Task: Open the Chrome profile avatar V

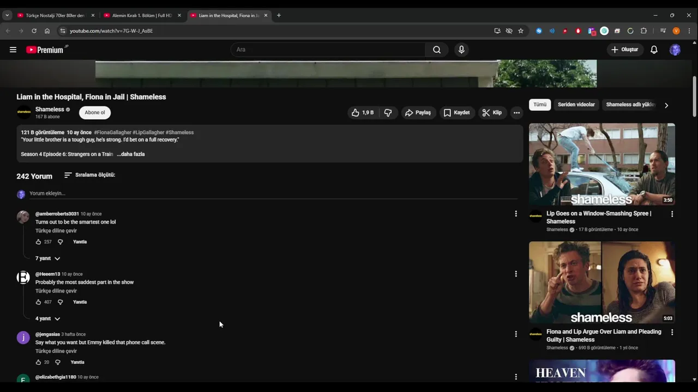Action: [x=676, y=31]
